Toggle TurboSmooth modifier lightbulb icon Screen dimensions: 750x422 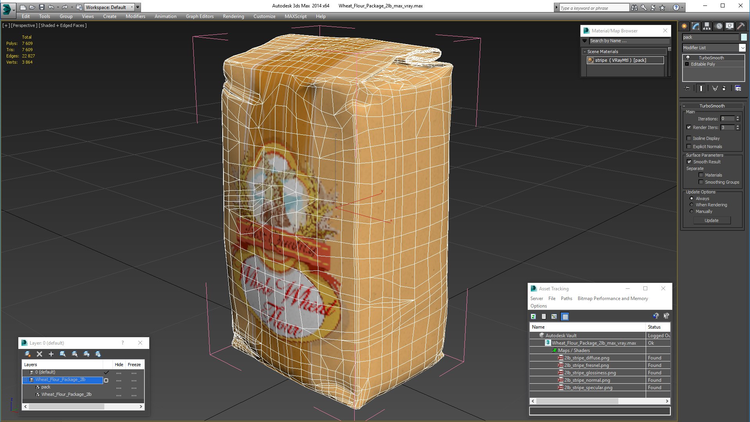[x=688, y=58]
